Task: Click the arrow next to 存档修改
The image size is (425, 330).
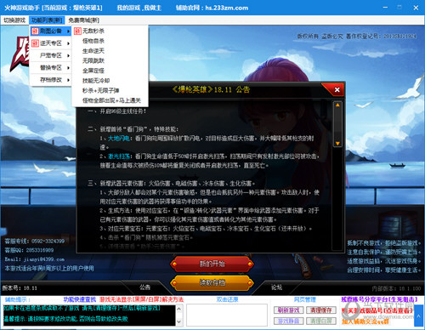Action: point(68,80)
